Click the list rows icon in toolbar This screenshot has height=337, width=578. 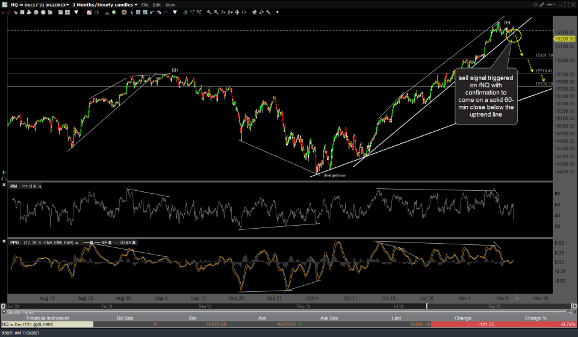coord(22,13)
